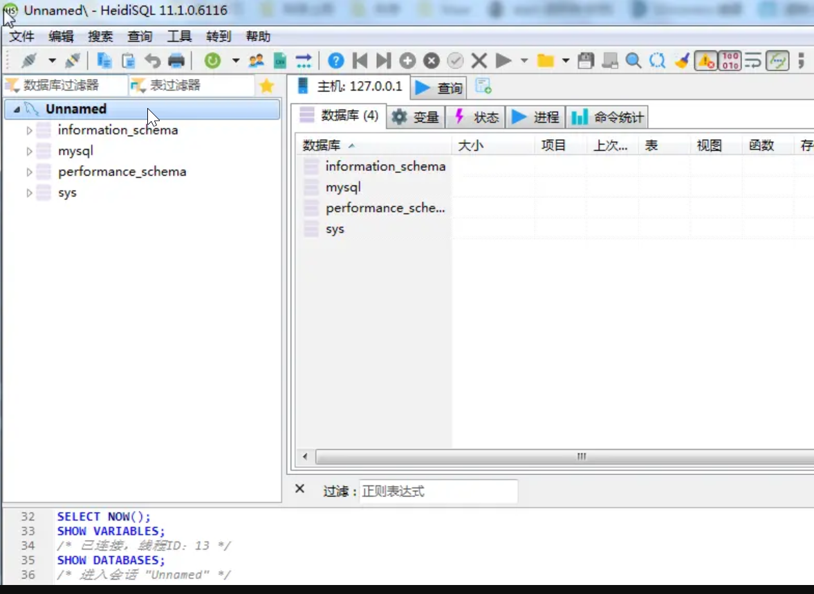Click the Delete row circle-x icon
The width and height of the screenshot is (814, 594).
pyautogui.click(x=432, y=61)
